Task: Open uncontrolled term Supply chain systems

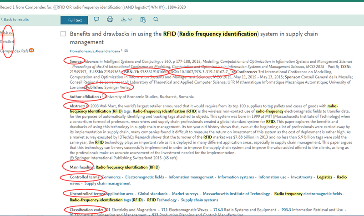Action: pos(200,200)
